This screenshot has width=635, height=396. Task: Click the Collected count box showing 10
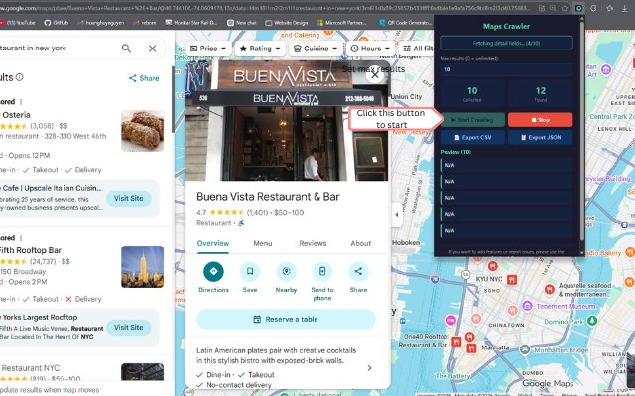[472, 94]
